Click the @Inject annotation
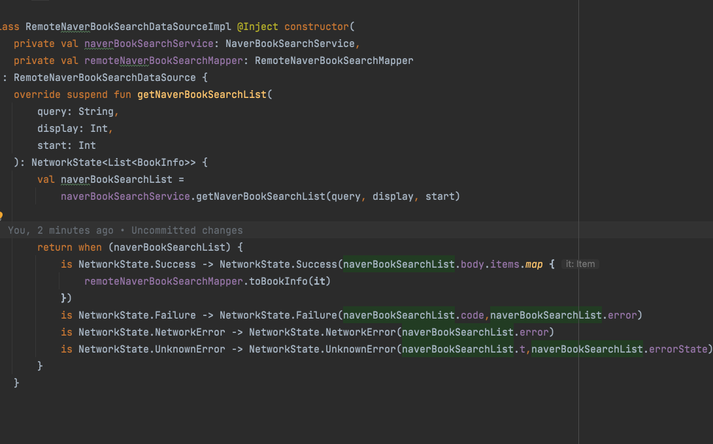 pos(257,27)
